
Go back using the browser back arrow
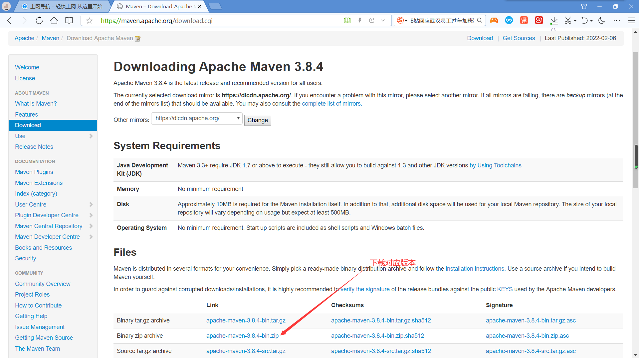[x=9, y=21]
